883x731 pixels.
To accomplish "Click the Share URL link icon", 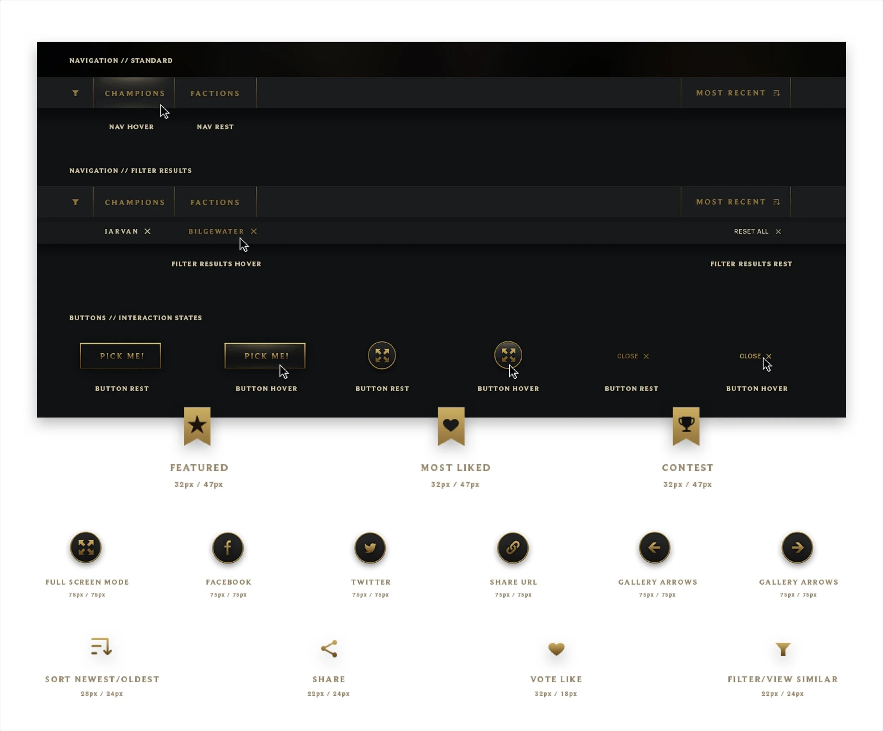I will [x=513, y=548].
